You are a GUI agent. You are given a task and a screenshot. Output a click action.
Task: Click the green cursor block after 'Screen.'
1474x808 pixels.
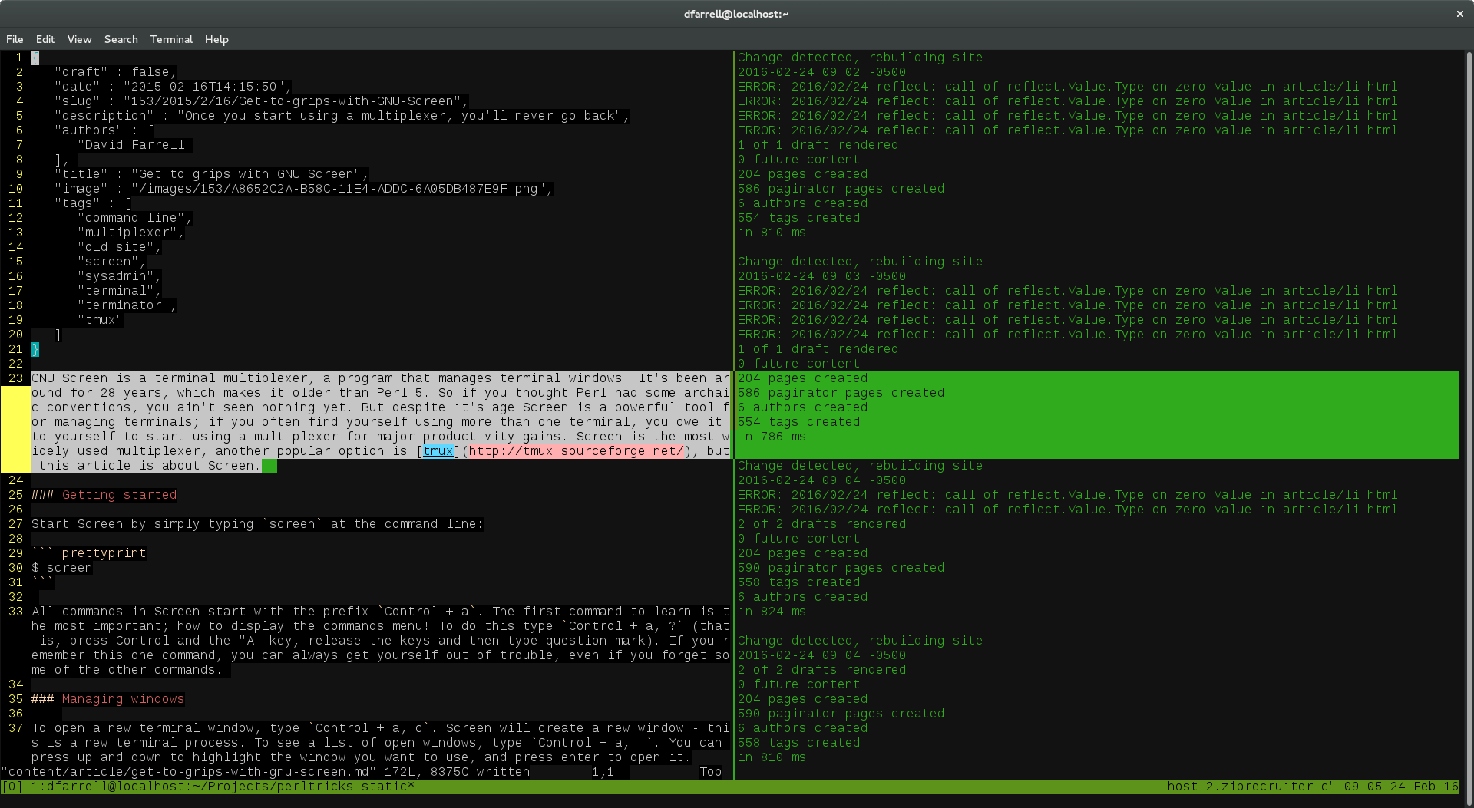click(269, 466)
